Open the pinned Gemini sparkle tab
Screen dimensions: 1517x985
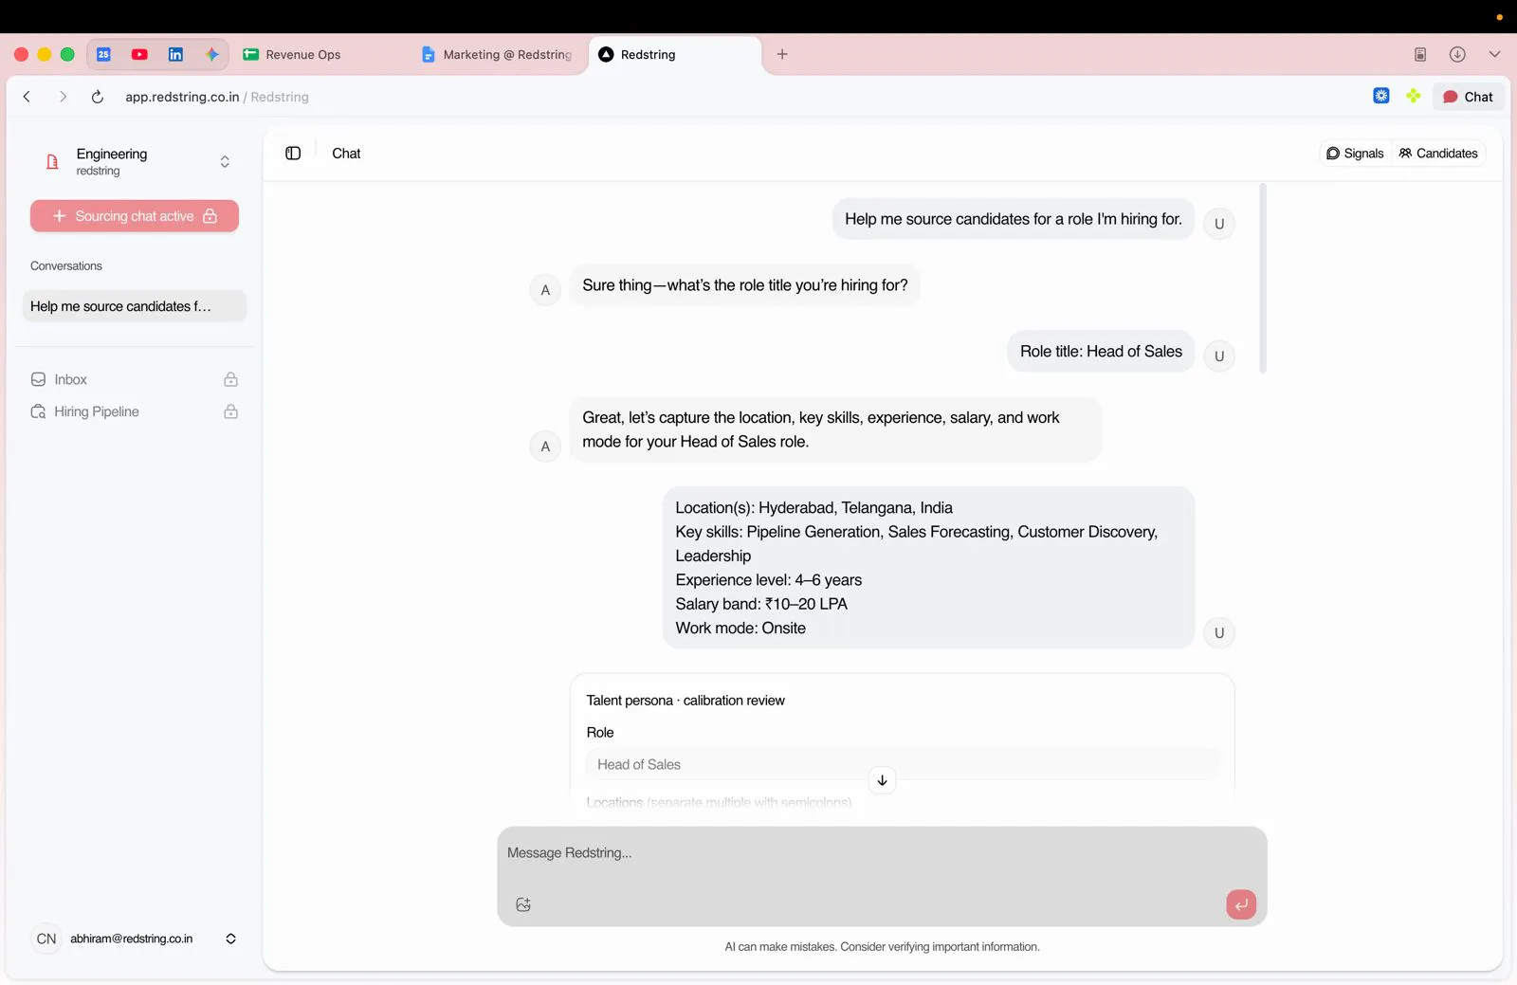pos(211,54)
